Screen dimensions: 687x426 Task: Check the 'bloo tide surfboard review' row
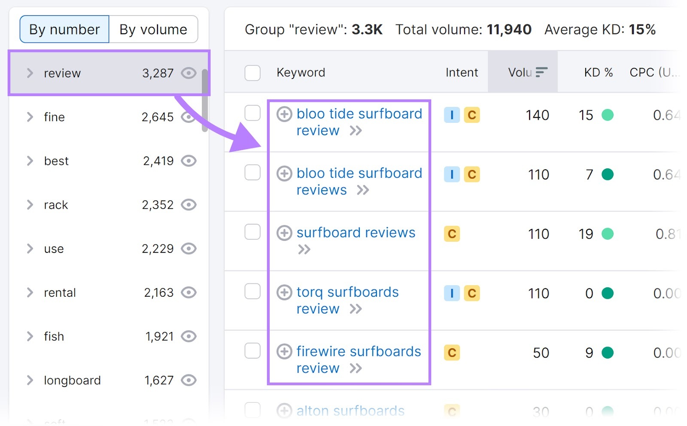[252, 113]
